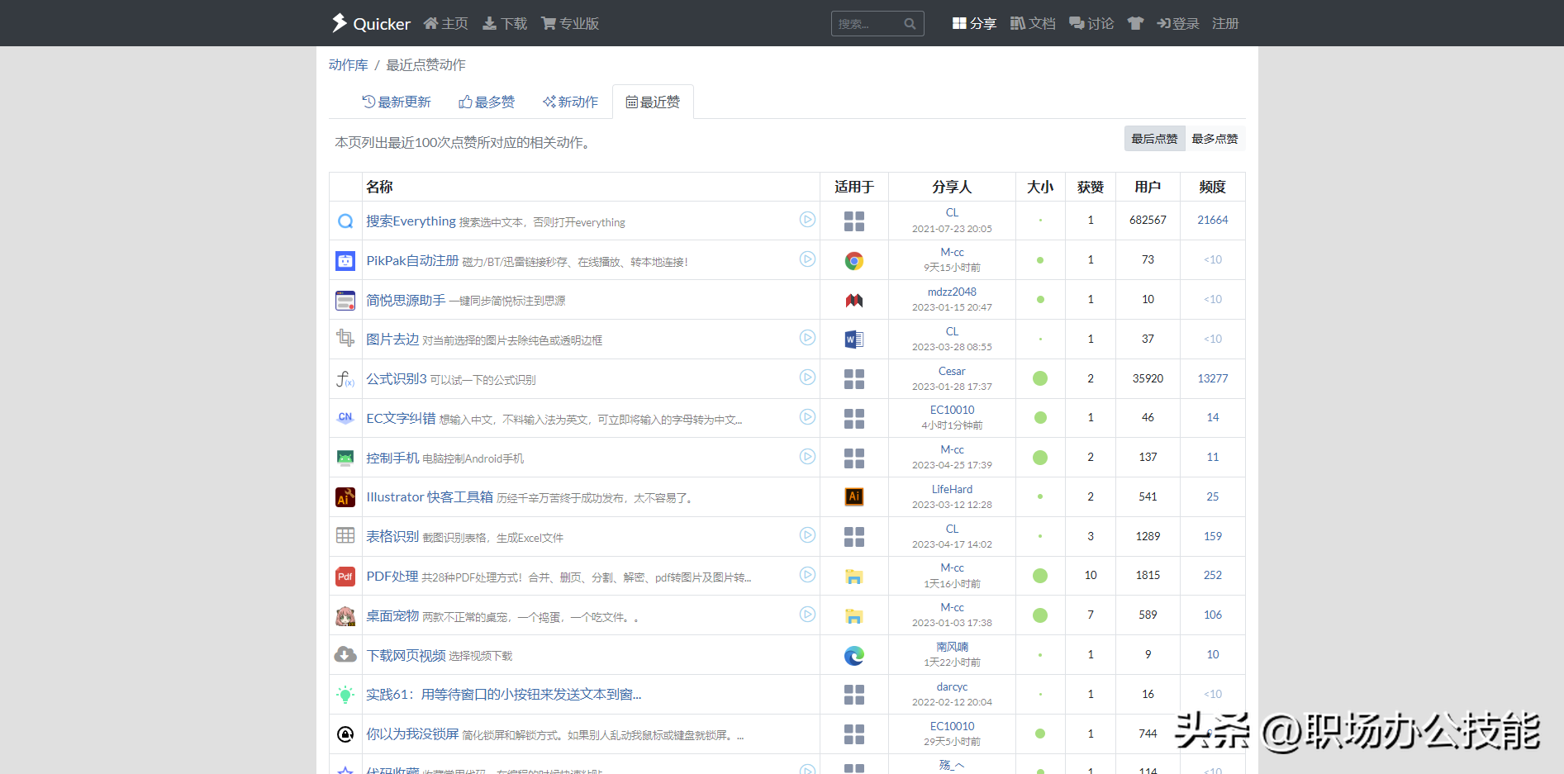1564x774 pixels.
Task: Click the robot icon beside PikPak自动注册
Action: (345, 261)
